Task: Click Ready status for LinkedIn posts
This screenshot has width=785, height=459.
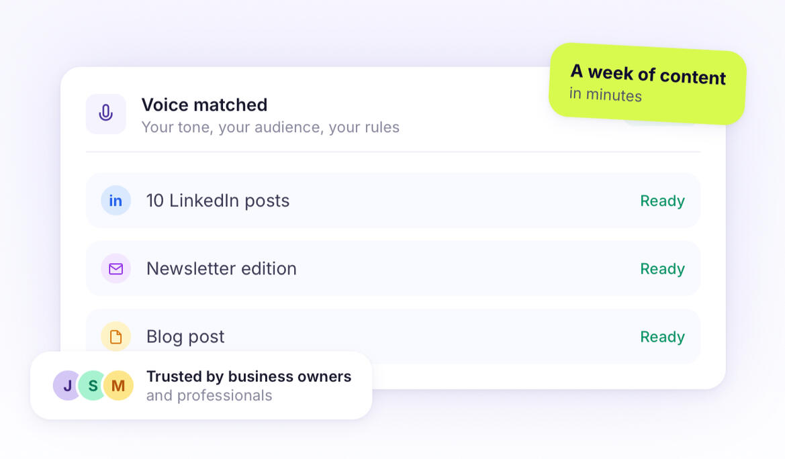Action: [662, 201]
